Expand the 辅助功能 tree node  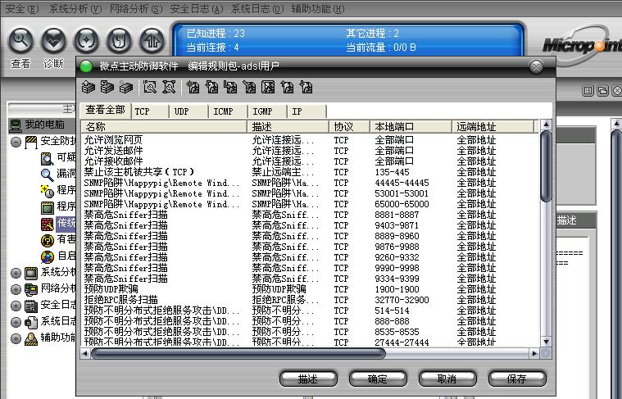16,338
